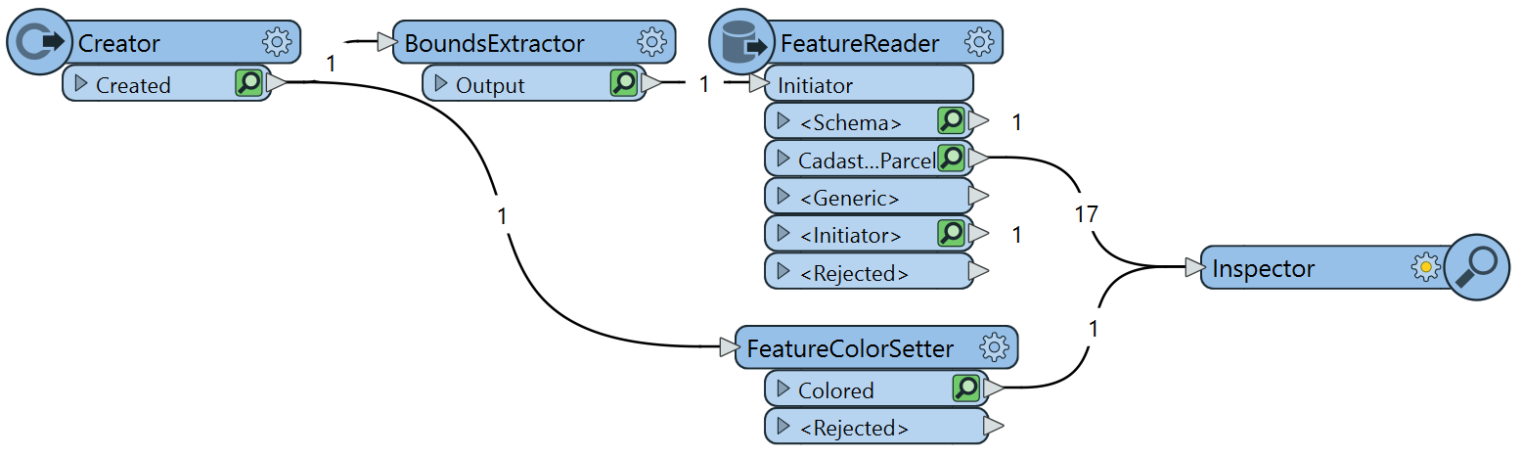
Task: Click the 17 feature count label
Action: pyautogui.click(x=1087, y=213)
